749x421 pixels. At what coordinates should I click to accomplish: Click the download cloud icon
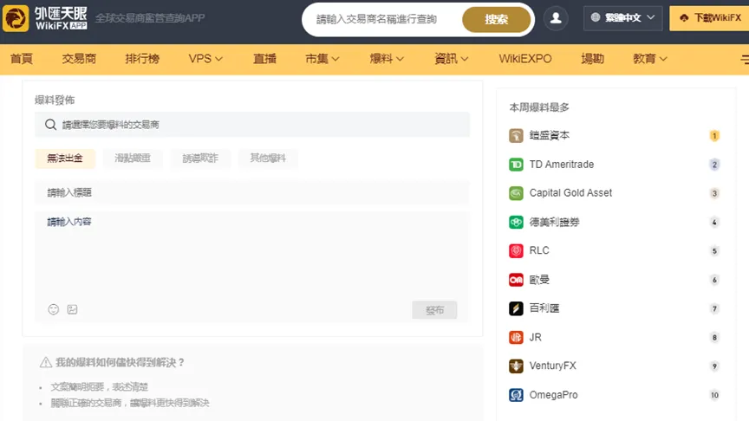684,18
